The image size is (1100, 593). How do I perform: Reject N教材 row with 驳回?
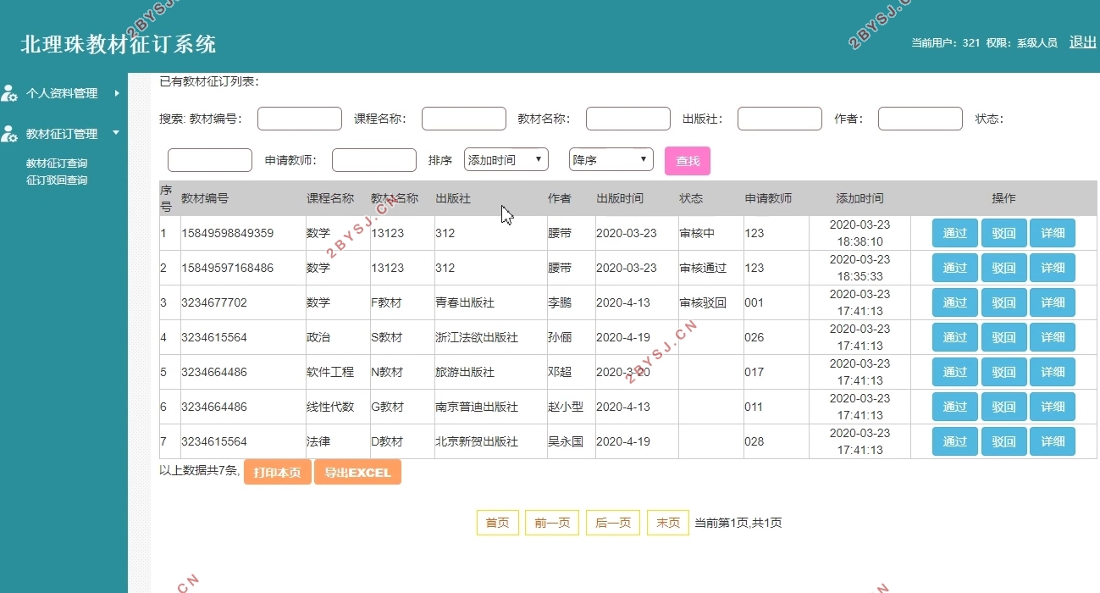1003,372
